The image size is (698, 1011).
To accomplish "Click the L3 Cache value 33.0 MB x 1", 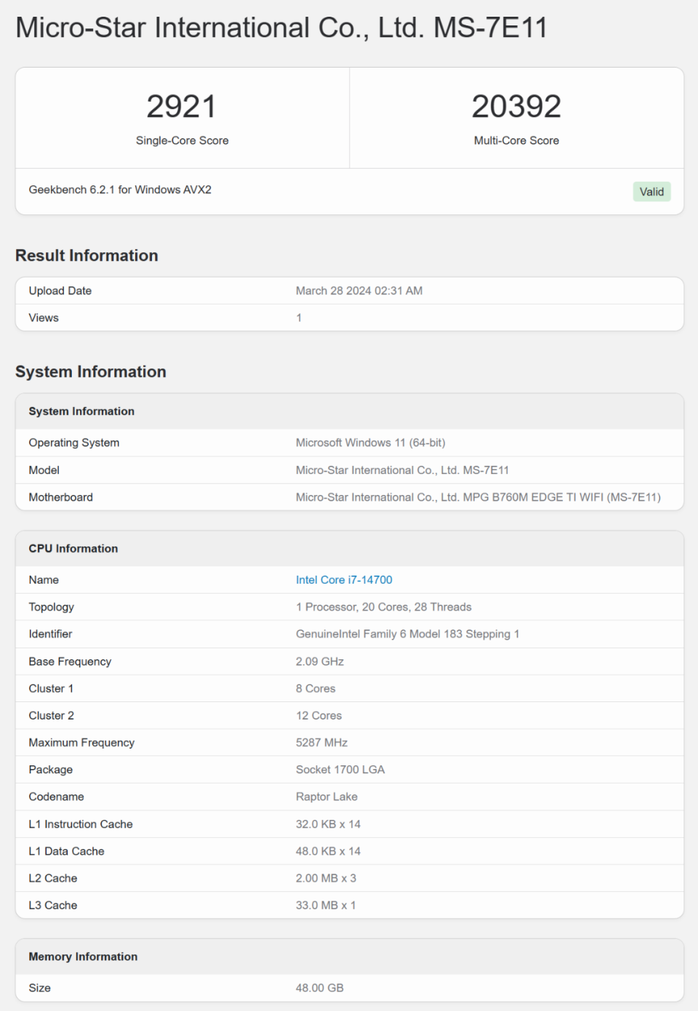I will 326,906.
